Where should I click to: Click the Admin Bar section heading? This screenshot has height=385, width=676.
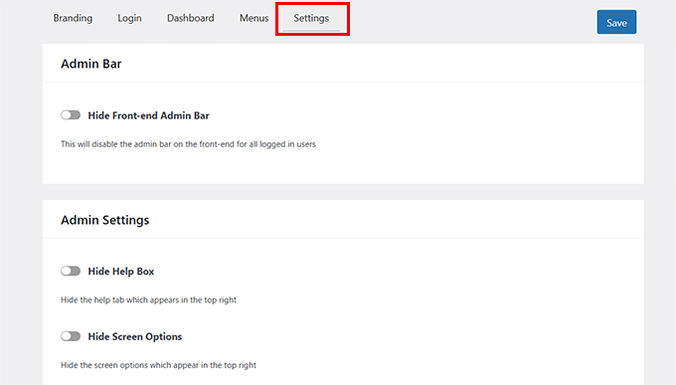point(91,64)
